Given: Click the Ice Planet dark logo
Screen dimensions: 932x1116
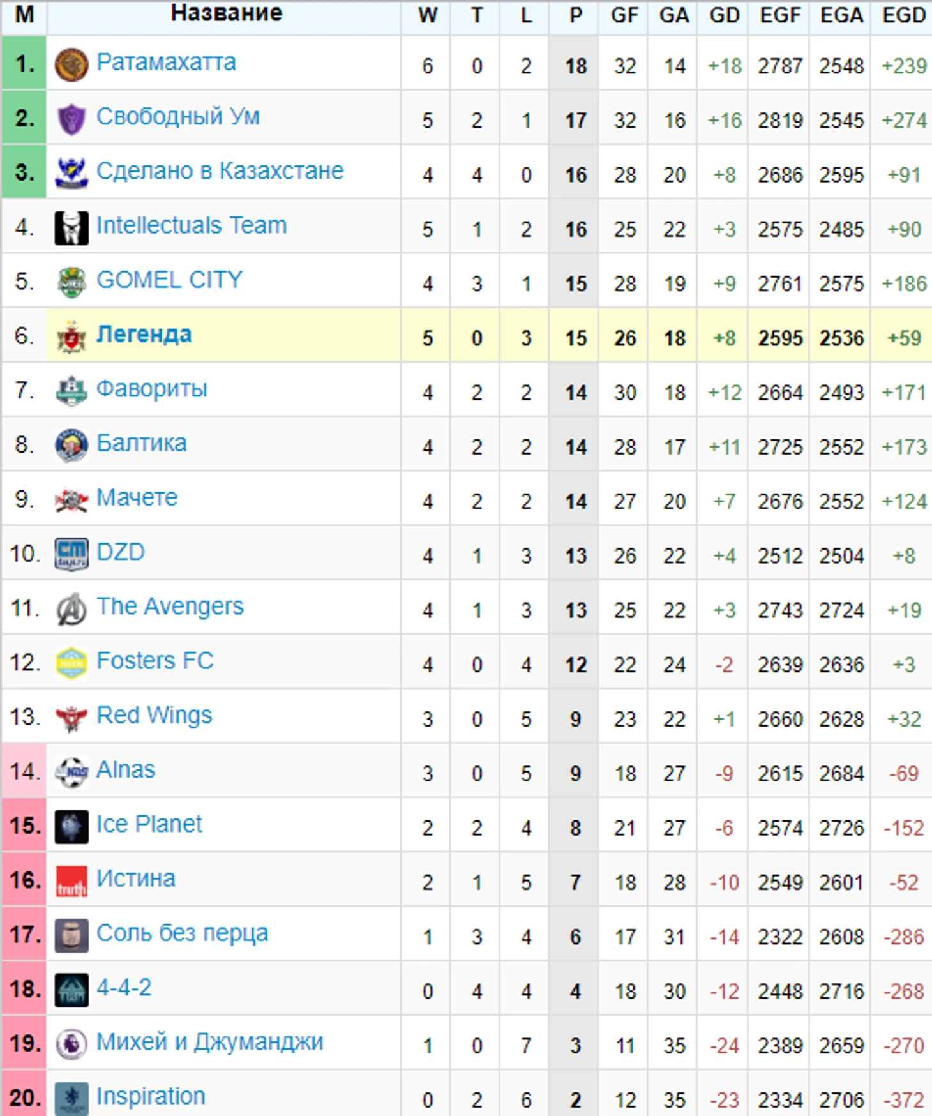Looking at the screenshot, I should click(x=71, y=827).
